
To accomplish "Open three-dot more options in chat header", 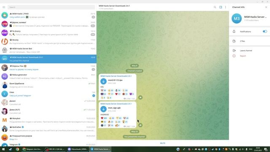I will coord(226,7).
